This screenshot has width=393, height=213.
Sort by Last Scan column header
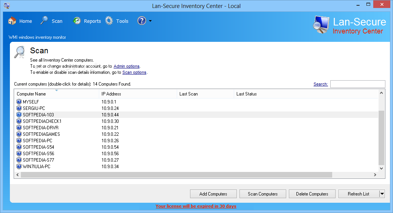205,94
